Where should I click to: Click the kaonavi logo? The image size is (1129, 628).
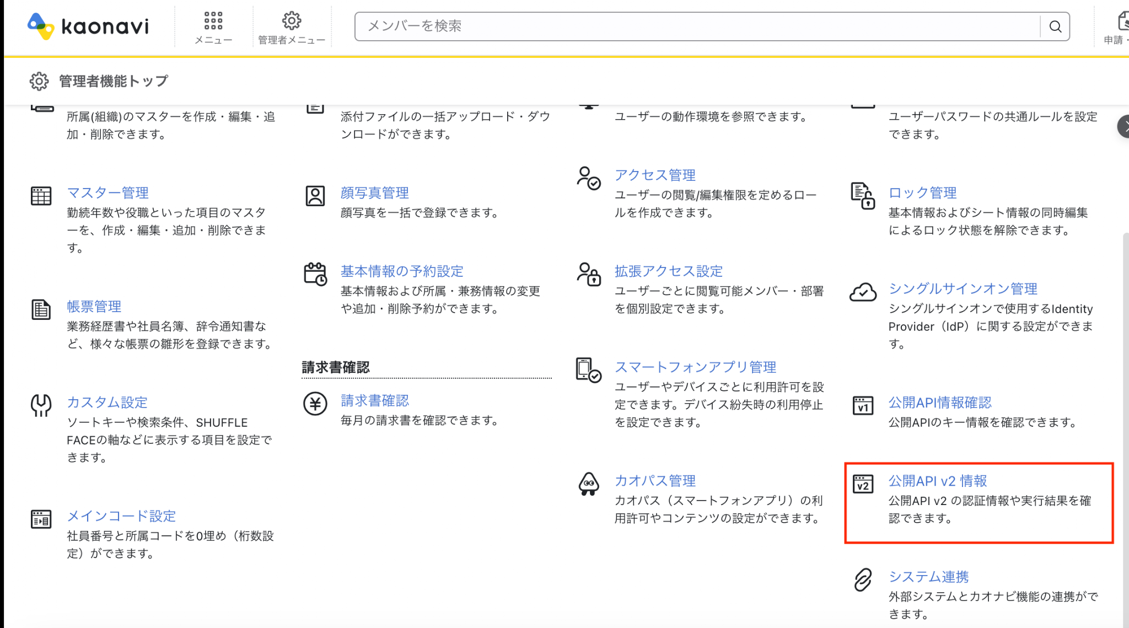click(x=88, y=26)
